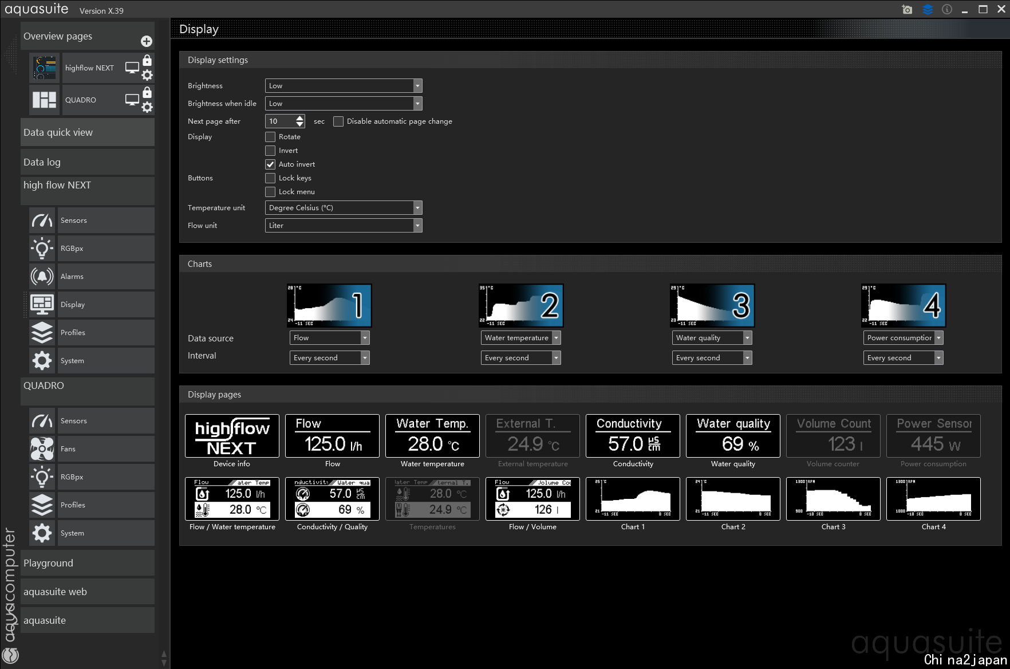Open Sensors under QUADRO
Image resolution: width=1010 pixels, height=669 pixels.
[x=92, y=421]
